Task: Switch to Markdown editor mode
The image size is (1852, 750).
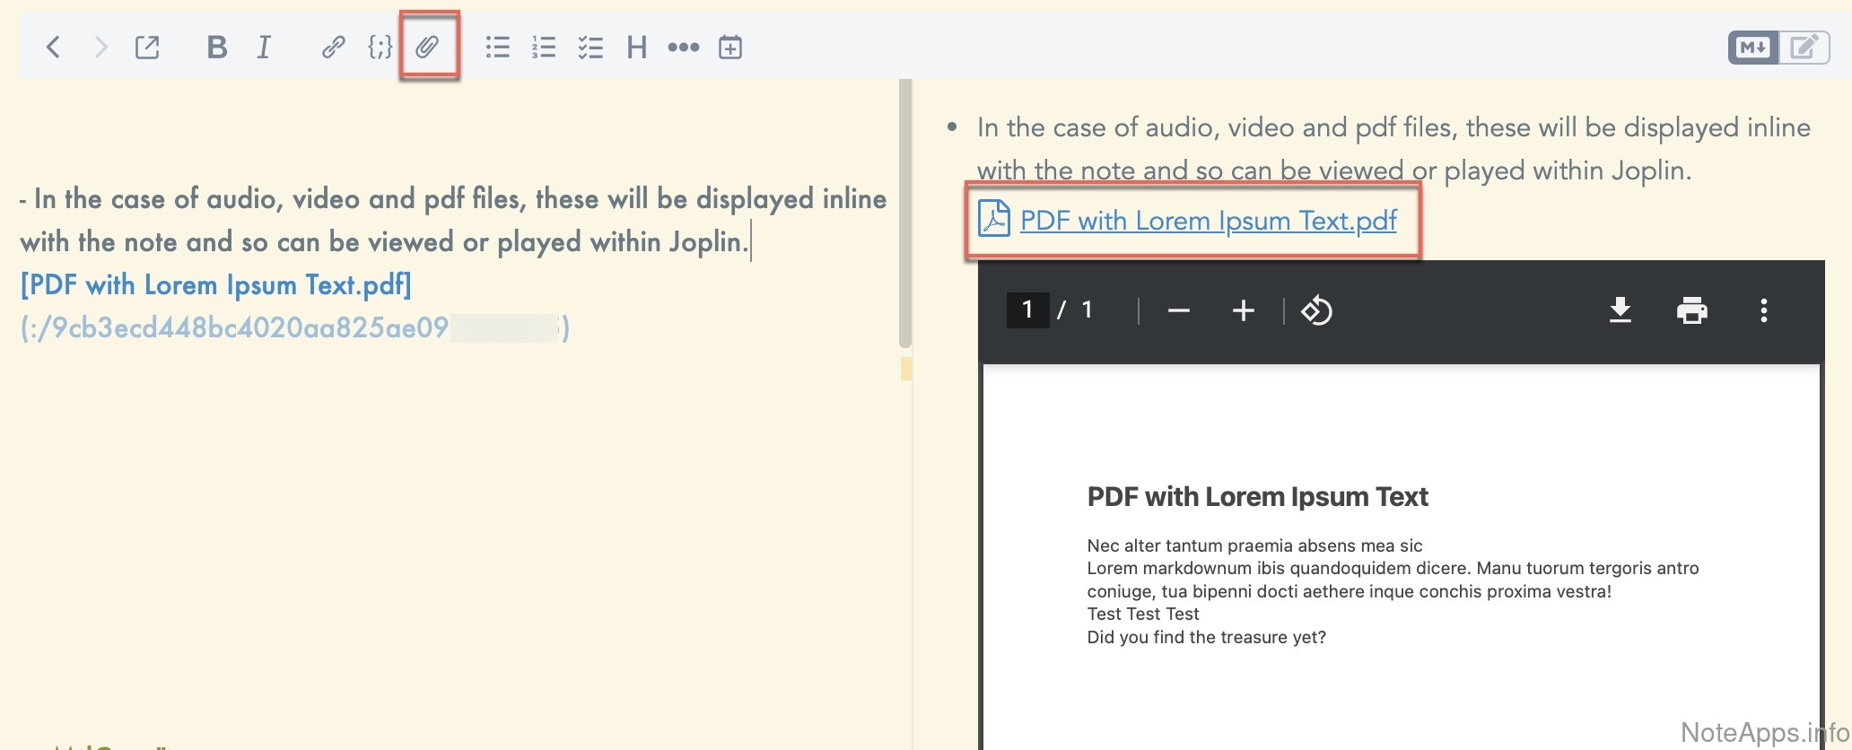Action: (x=1752, y=47)
